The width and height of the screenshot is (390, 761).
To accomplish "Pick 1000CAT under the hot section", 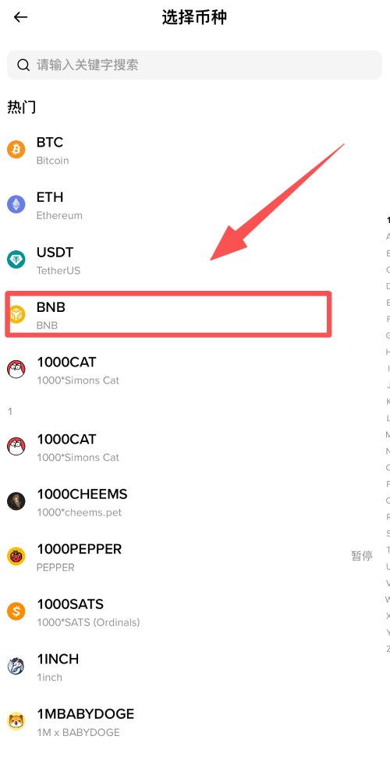I will click(x=194, y=370).
